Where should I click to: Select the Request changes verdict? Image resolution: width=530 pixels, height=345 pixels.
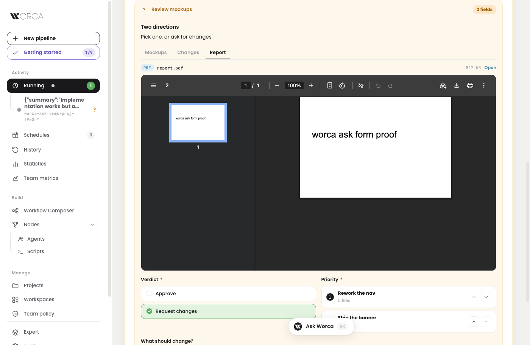coord(228,311)
